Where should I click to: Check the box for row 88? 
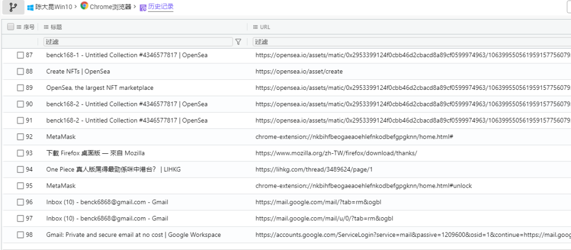click(21, 71)
